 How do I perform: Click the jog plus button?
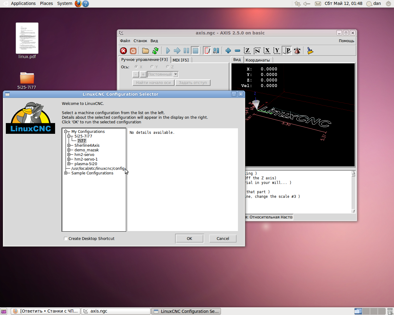(x=143, y=74)
